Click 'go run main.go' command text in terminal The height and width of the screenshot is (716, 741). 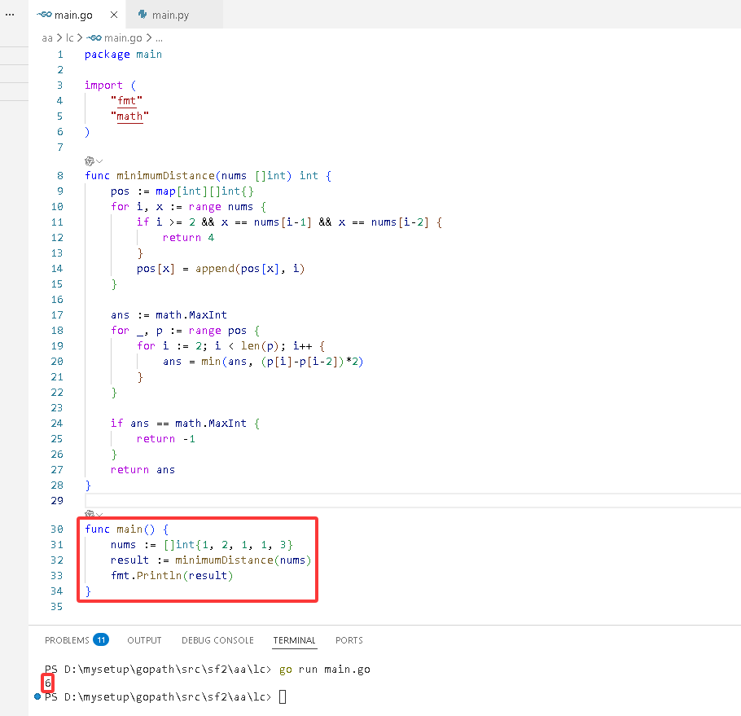click(x=325, y=670)
